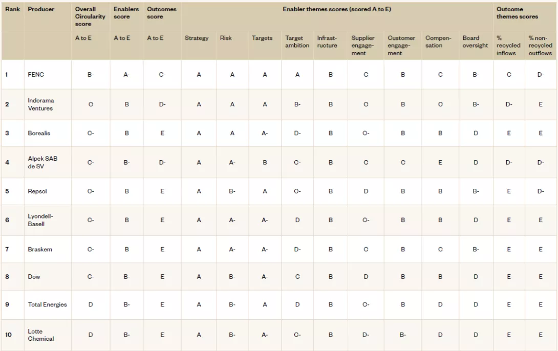Click Indorama Ventures' target ambition B-
558x351 pixels.
click(x=297, y=104)
